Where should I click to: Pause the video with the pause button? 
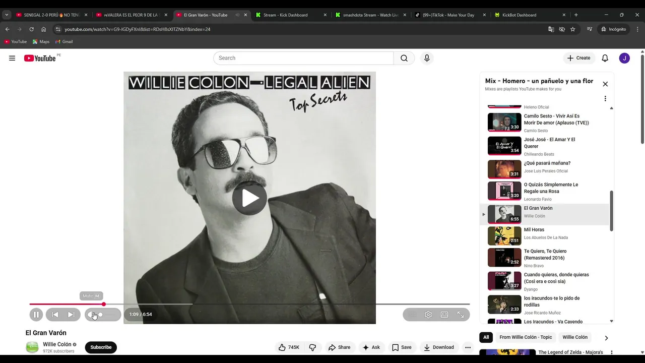[x=36, y=315]
